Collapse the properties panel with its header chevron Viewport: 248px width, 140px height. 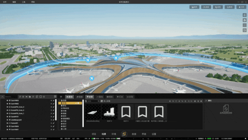click(206, 101)
